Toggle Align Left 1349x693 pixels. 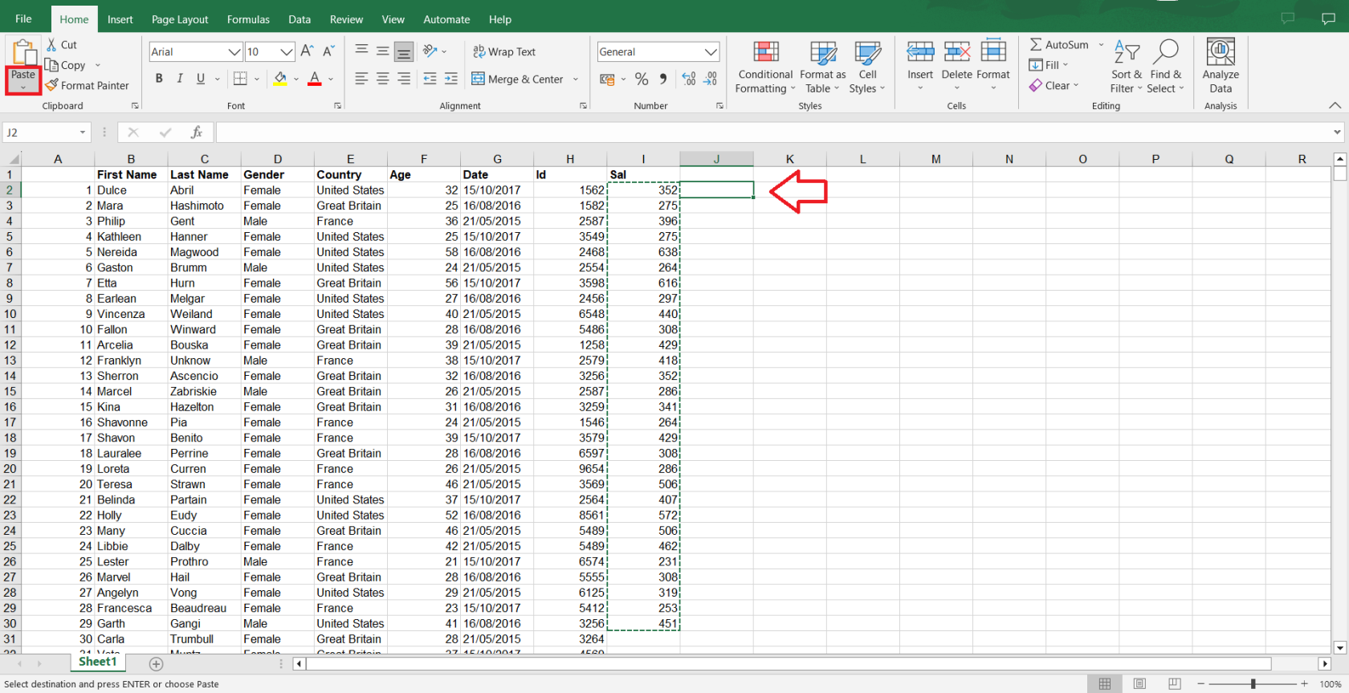click(x=361, y=79)
